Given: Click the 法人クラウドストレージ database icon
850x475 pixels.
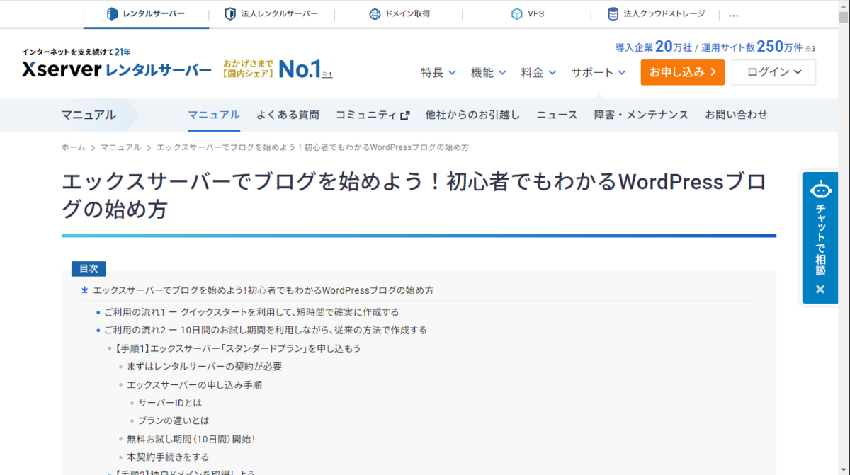Looking at the screenshot, I should pyautogui.click(x=613, y=13).
